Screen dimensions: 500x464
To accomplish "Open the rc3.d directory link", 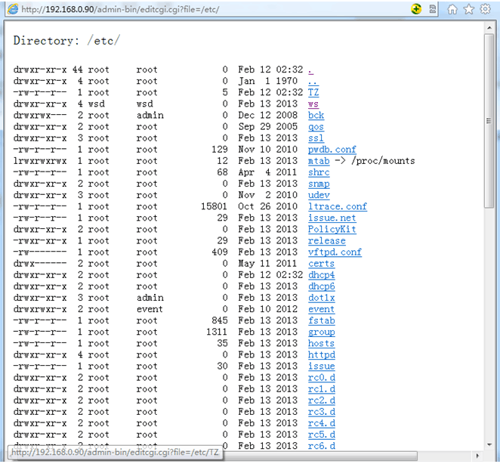I will point(321,412).
